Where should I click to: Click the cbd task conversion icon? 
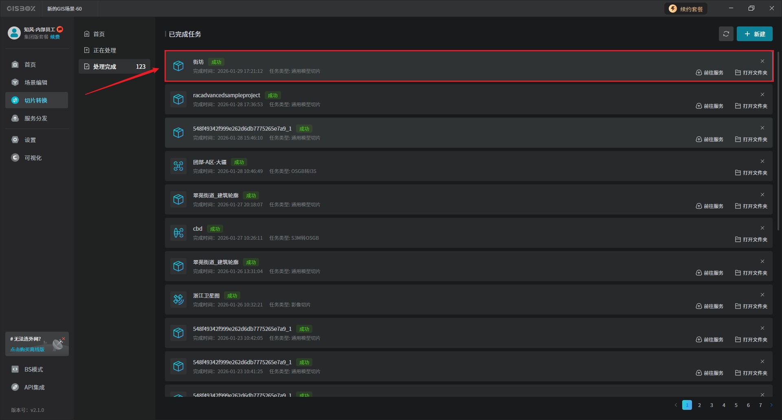pyautogui.click(x=178, y=233)
